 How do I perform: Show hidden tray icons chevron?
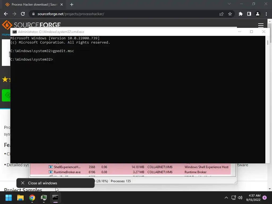(x=226, y=198)
